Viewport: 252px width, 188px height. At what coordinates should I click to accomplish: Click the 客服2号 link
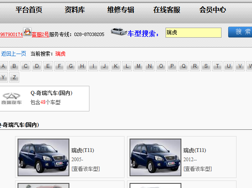[x=40, y=34]
